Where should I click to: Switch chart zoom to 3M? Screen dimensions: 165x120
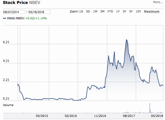[x=102, y=11]
